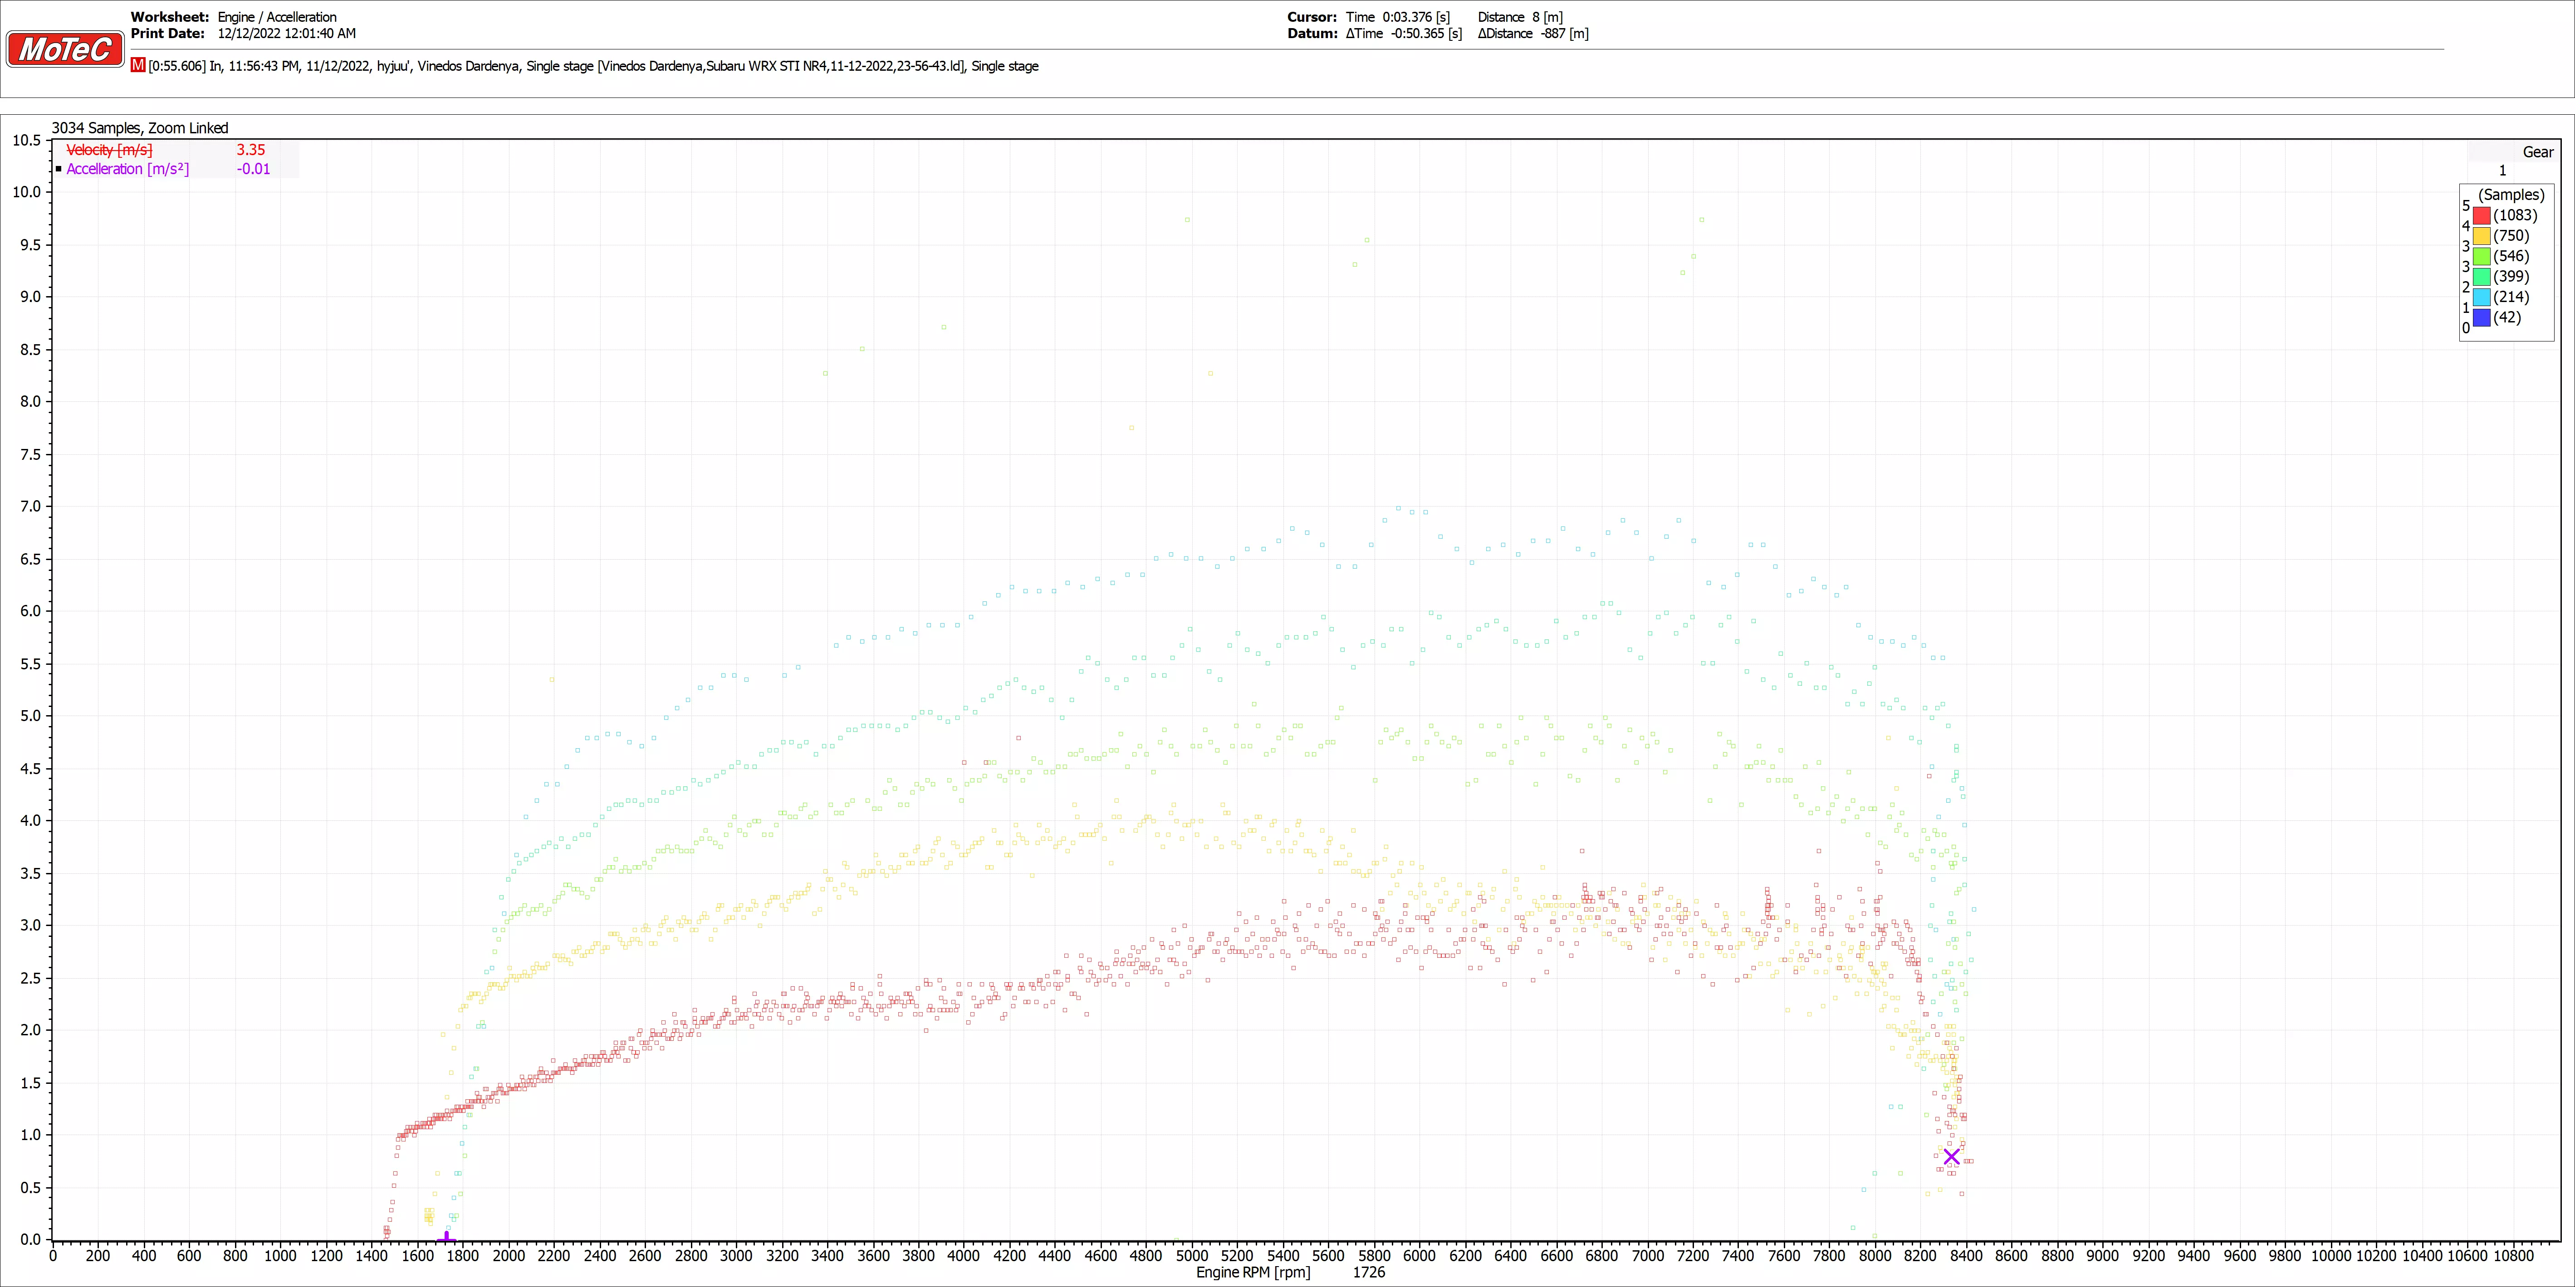Click the Gear channel header in legend
The width and height of the screenshot is (2575, 1287).
click(x=2537, y=152)
